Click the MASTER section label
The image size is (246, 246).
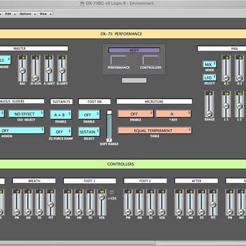coord(34,49)
